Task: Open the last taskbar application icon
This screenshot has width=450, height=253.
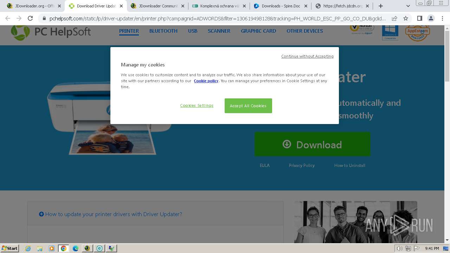Action: pyautogui.click(x=111, y=248)
